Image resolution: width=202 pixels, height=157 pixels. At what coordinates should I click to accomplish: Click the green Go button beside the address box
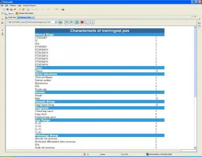[x=60, y=22]
